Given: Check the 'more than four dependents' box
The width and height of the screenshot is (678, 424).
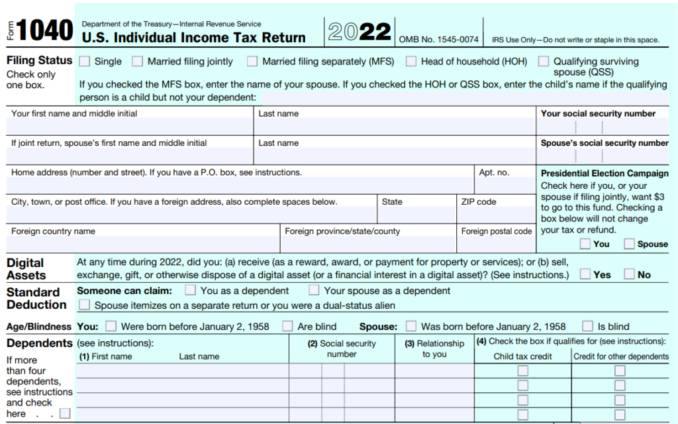Looking at the screenshot, I should [x=65, y=413].
